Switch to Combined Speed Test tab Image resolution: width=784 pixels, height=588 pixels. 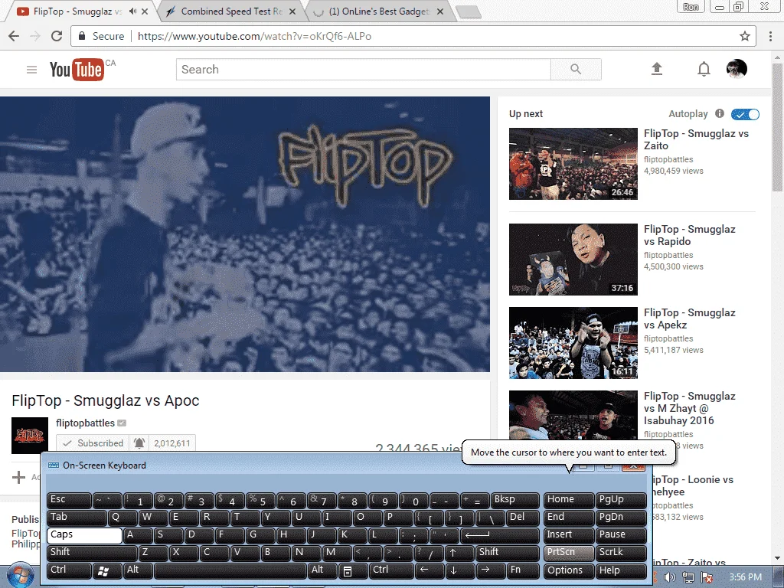(x=231, y=11)
